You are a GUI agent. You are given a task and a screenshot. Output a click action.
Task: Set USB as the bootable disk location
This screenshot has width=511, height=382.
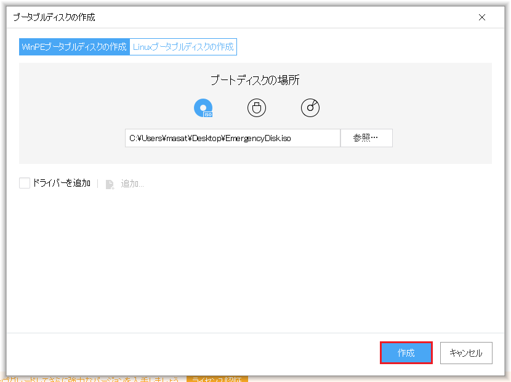tap(256, 107)
